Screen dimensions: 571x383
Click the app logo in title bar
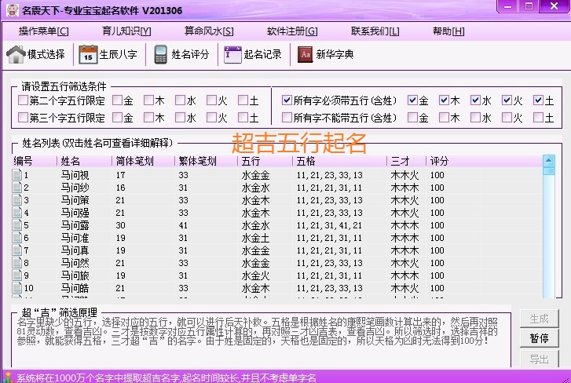pyautogui.click(x=12, y=9)
